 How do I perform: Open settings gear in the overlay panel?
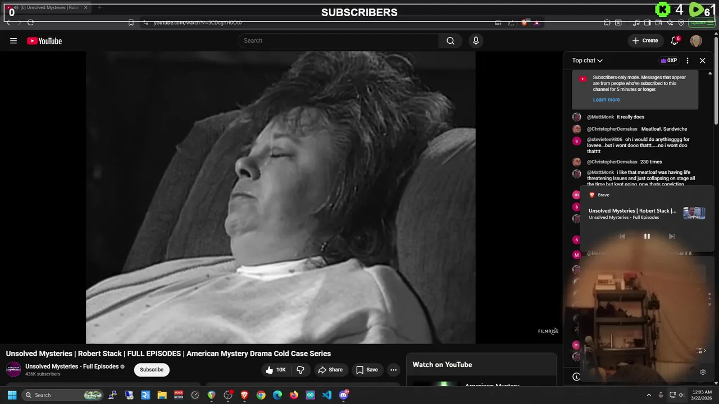pyautogui.click(x=703, y=372)
